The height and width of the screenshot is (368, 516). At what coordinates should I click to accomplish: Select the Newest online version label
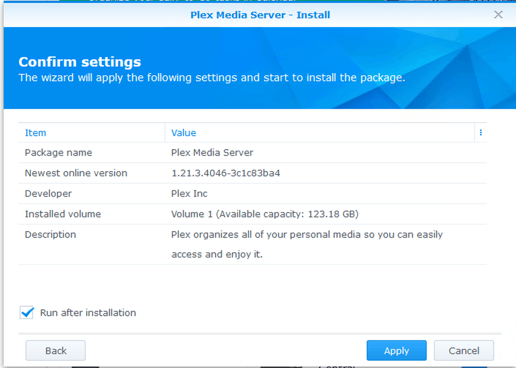[76, 173]
